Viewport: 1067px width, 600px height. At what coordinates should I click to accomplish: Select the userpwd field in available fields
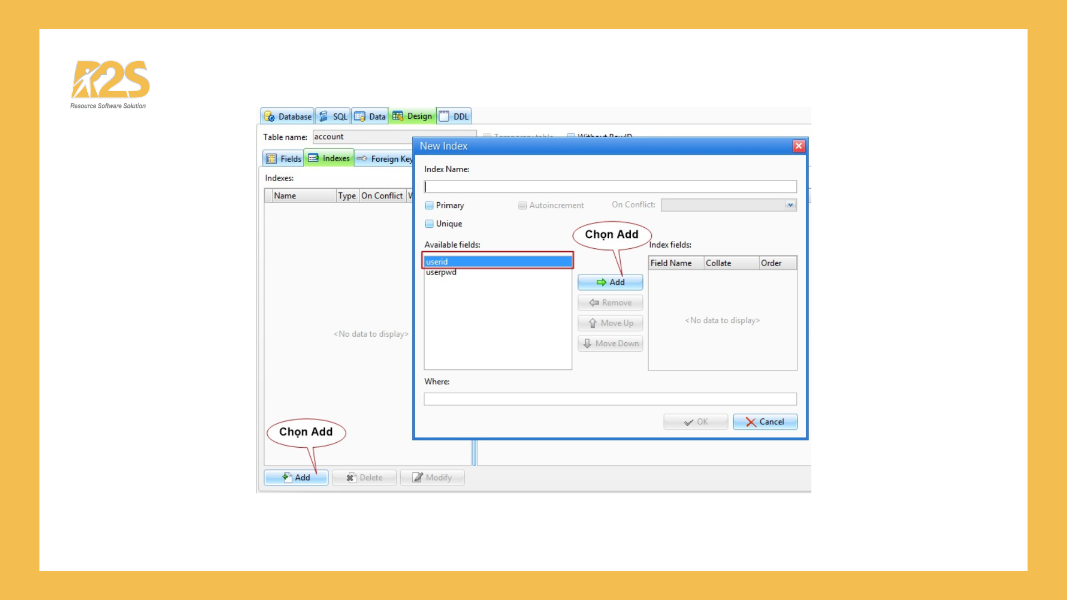click(x=441, y=272)
